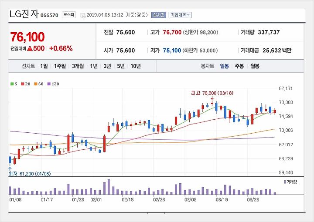314x222 pixels.
Task: Click the 코스피 market badge
Action: tap(69, 15)
